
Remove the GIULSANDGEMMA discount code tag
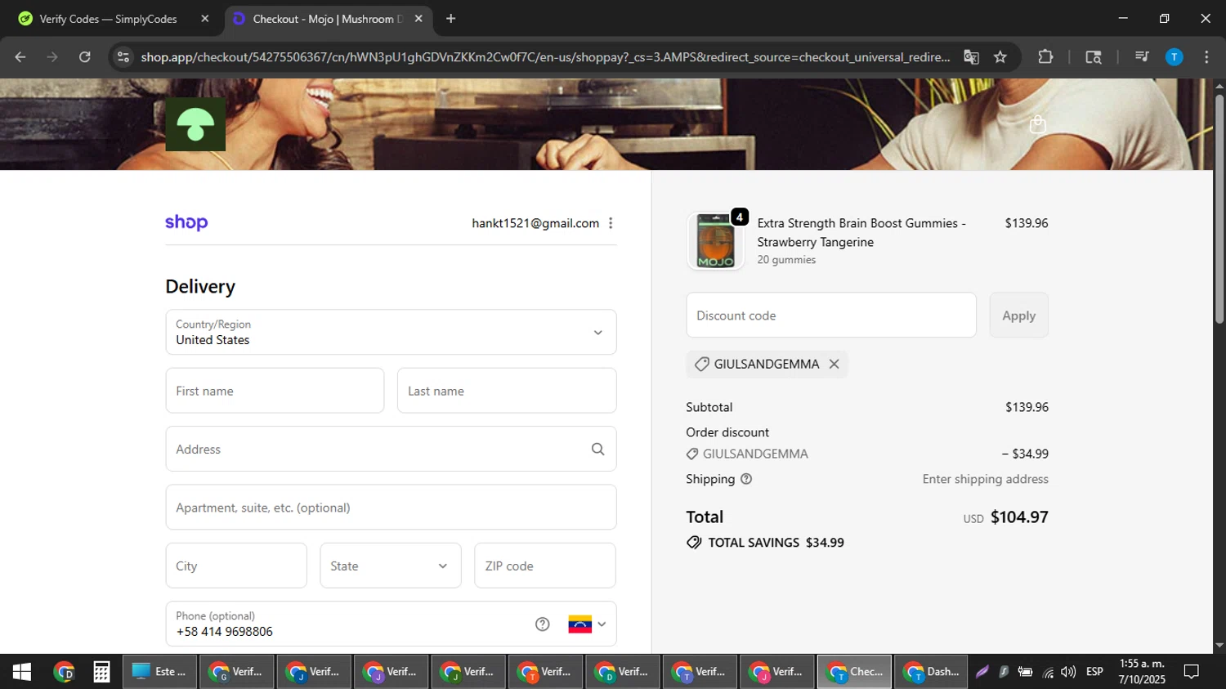pyautogui.click(x=834, y=365)
